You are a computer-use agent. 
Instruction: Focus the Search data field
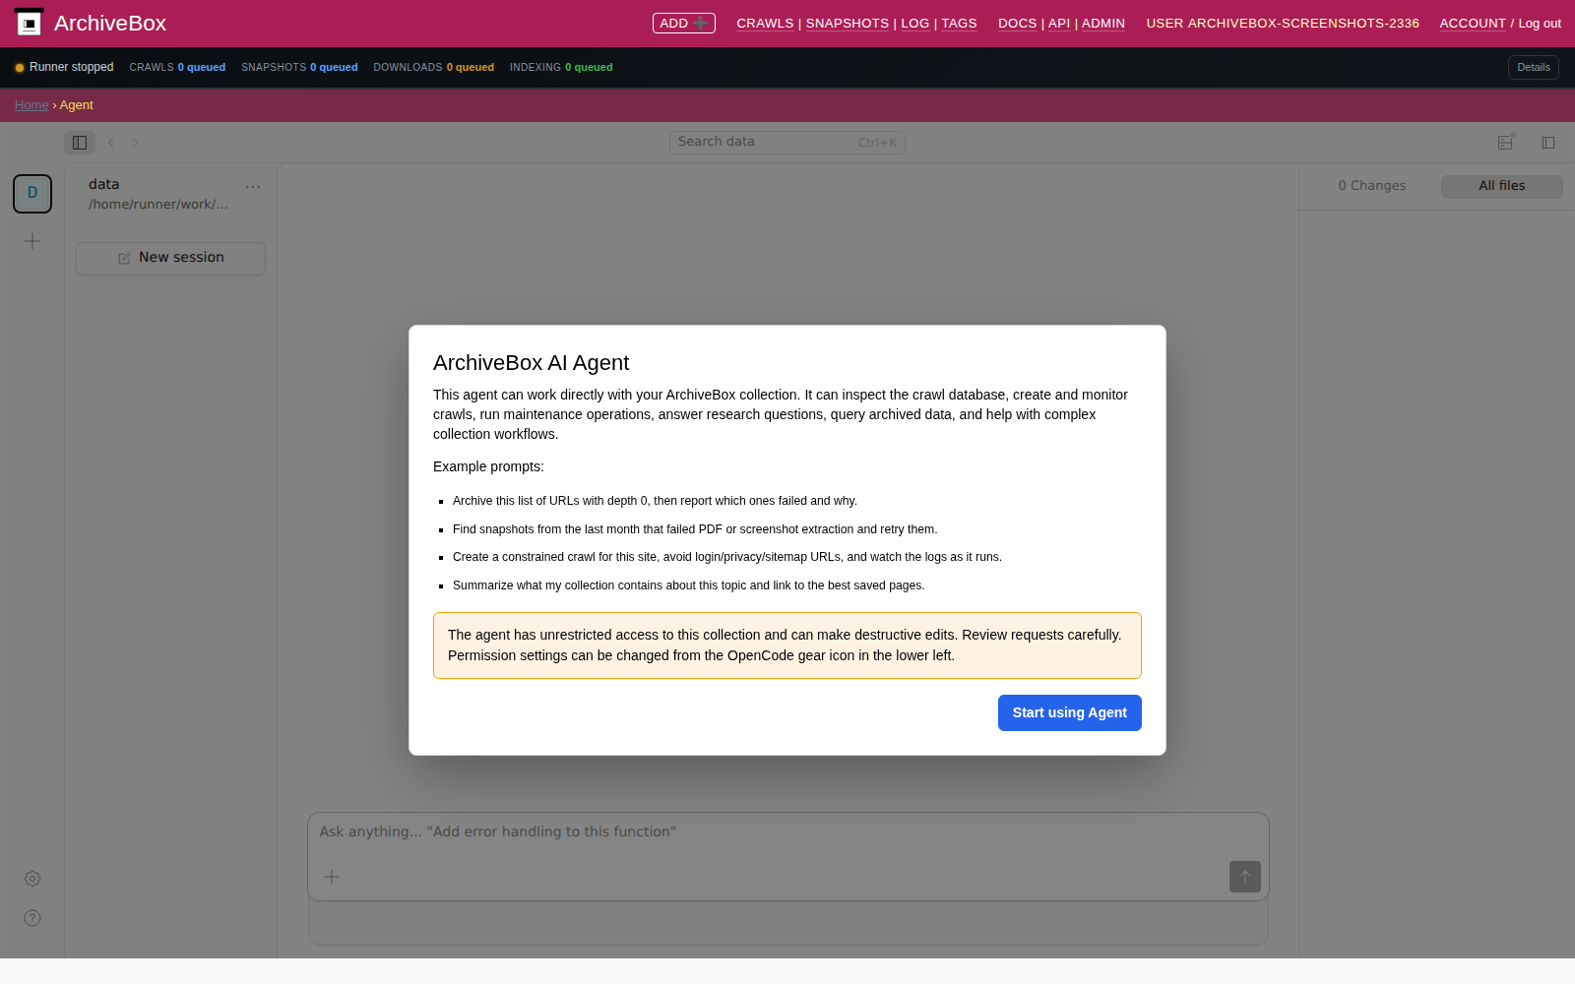(x=787, y=143)
